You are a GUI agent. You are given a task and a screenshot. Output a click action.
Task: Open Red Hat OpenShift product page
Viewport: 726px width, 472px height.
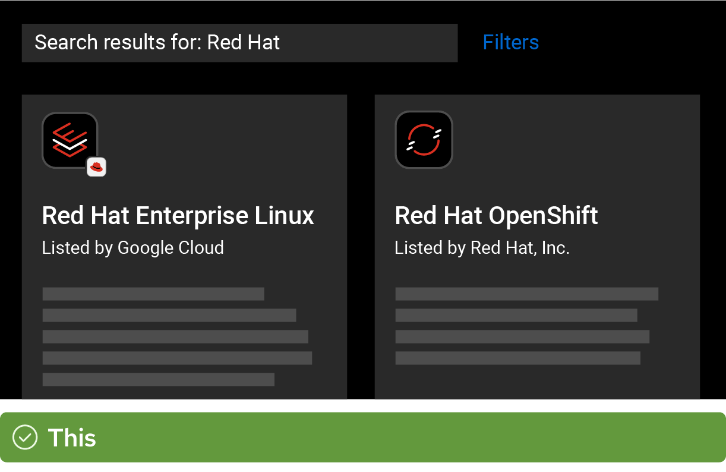496,215
